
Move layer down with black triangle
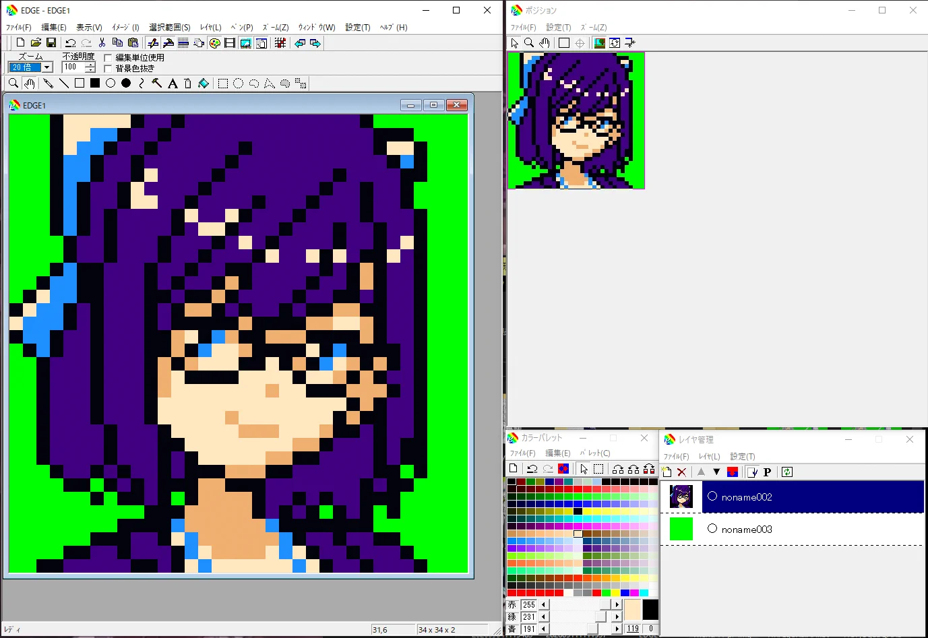(x=716, y=472)
